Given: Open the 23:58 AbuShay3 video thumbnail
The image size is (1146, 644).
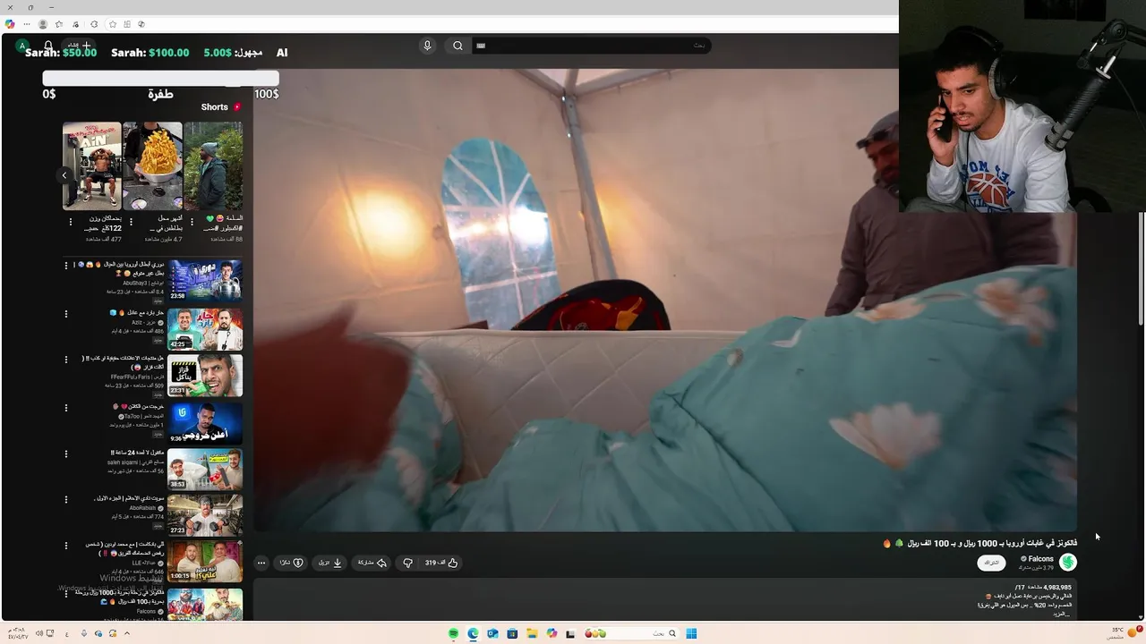Looking at the screenshot, I should pos(205,280).
